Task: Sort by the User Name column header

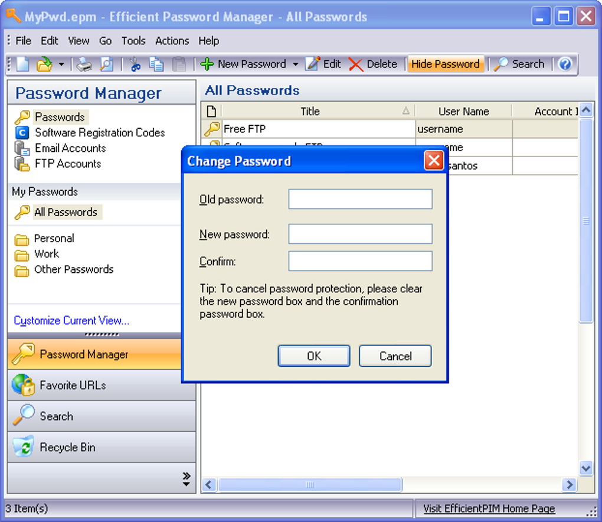Action: click(x=463, y=112)
